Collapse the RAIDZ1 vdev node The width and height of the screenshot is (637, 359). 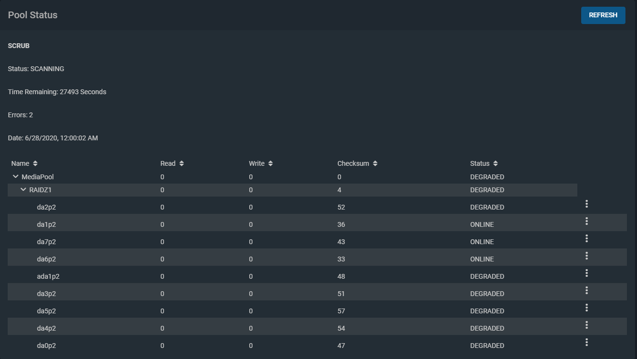coord(23,190)
